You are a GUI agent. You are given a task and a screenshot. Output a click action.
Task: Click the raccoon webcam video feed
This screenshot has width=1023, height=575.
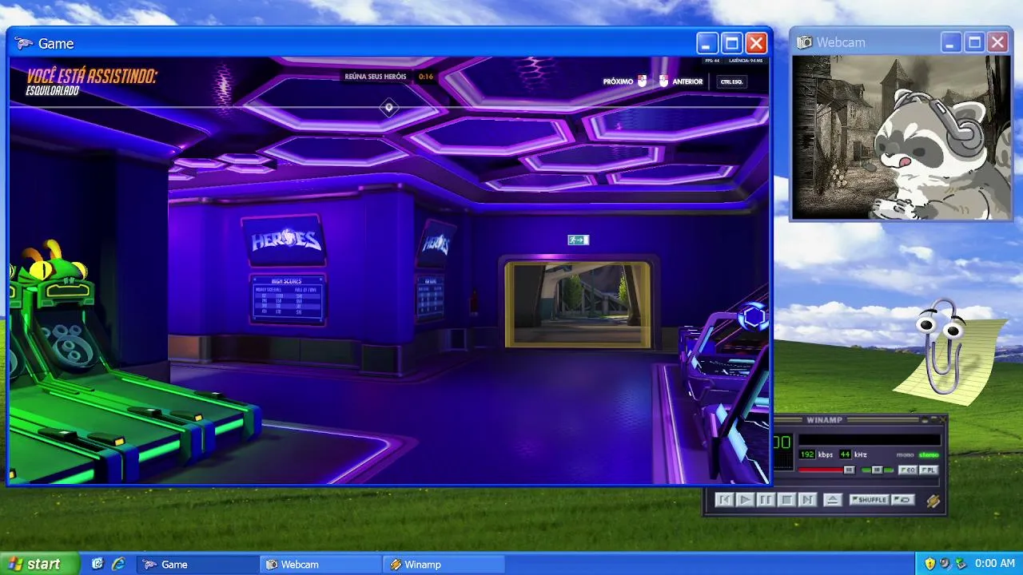tap(902, 137)
